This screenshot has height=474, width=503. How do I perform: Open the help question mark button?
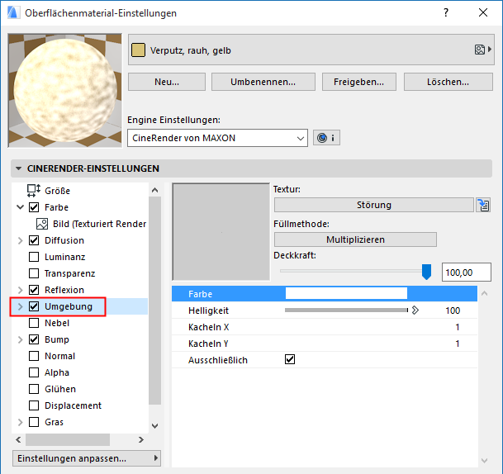click(446, 13)
